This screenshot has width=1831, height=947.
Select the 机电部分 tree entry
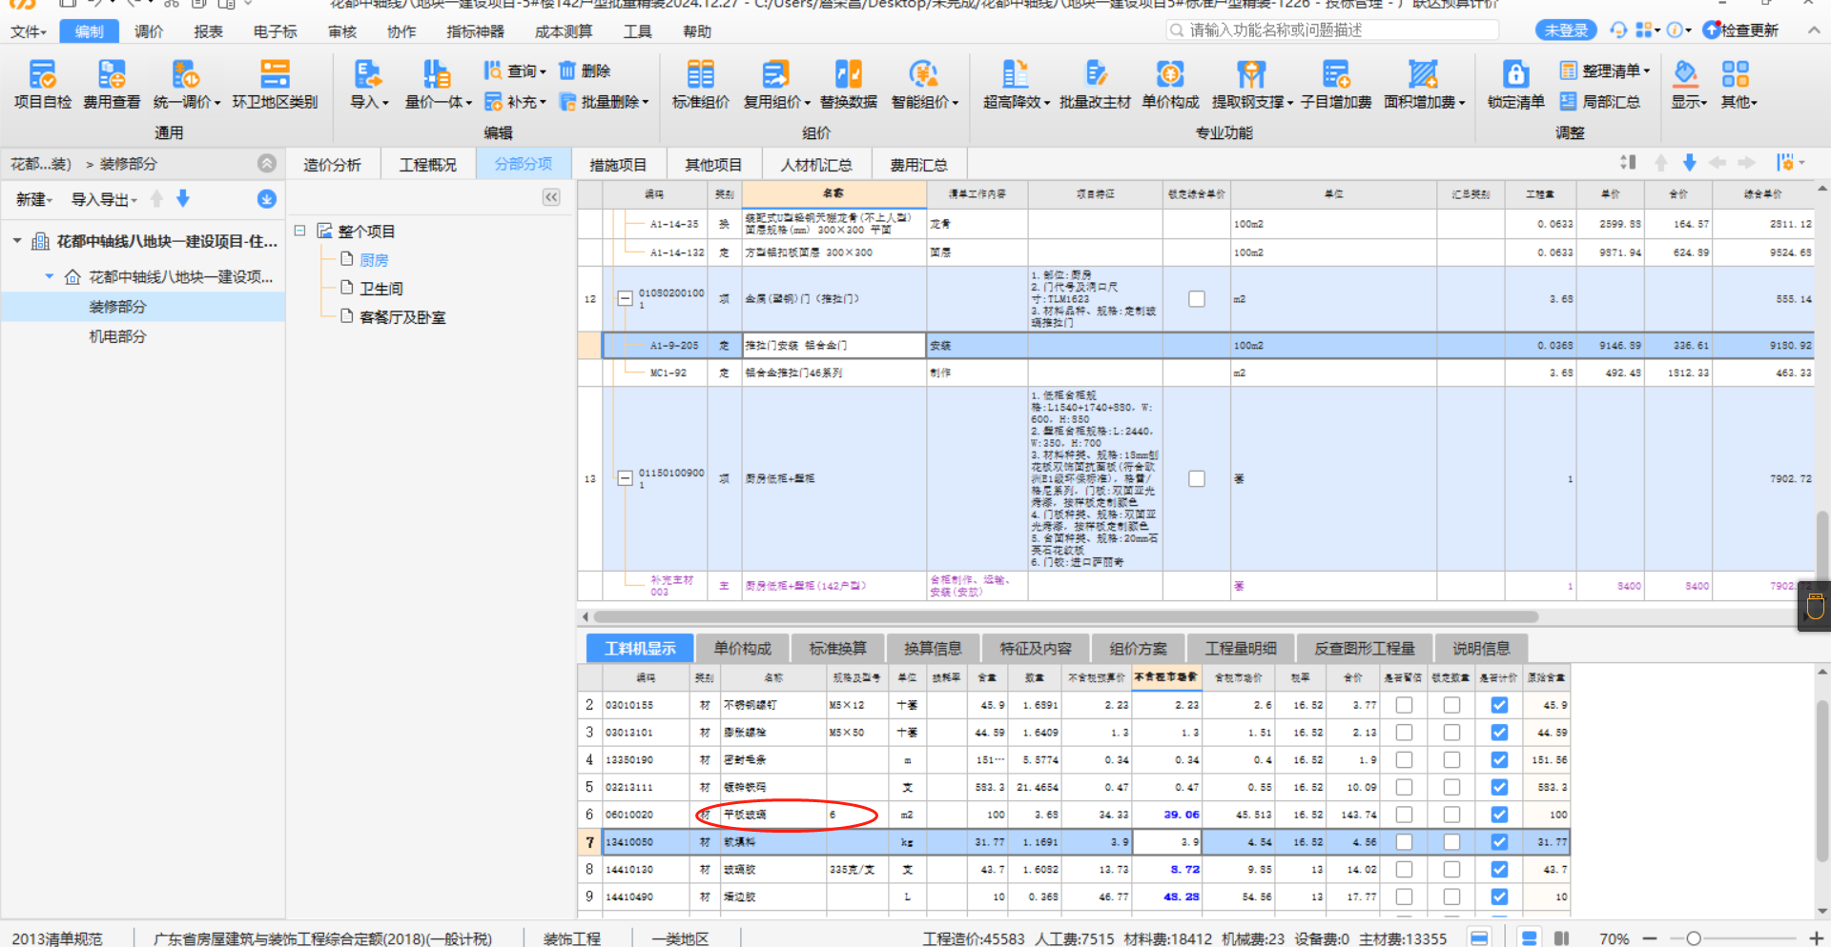pyautogui.click(x=117, y=336)
